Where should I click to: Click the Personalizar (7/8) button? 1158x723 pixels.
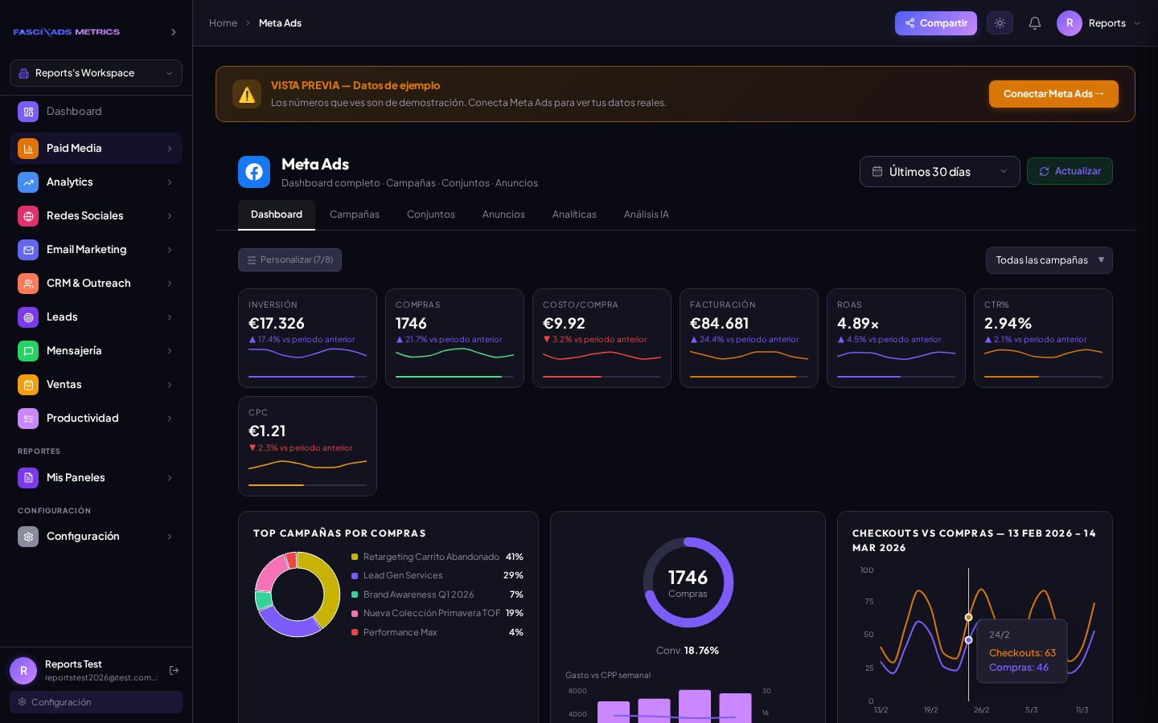[x=289, y=260]
